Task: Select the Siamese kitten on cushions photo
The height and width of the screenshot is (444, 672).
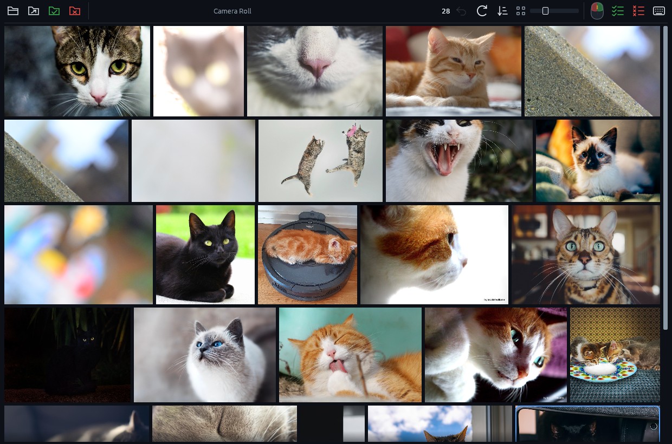Action: click(598, 161)
